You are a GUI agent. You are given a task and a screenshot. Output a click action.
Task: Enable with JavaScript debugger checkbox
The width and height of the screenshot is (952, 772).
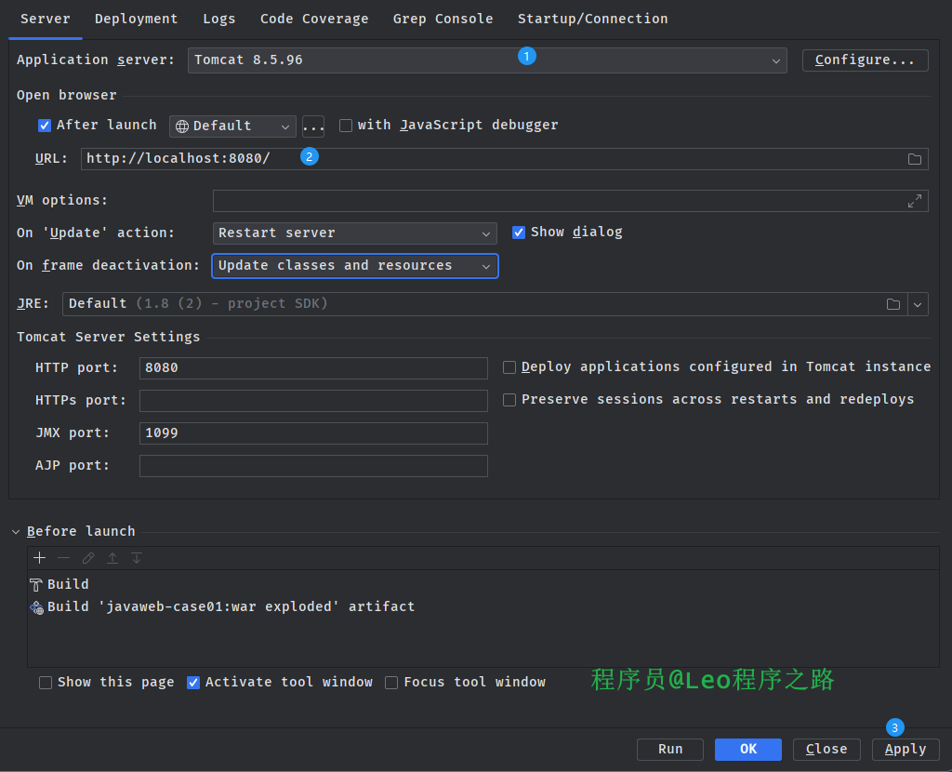coord(346,126)
